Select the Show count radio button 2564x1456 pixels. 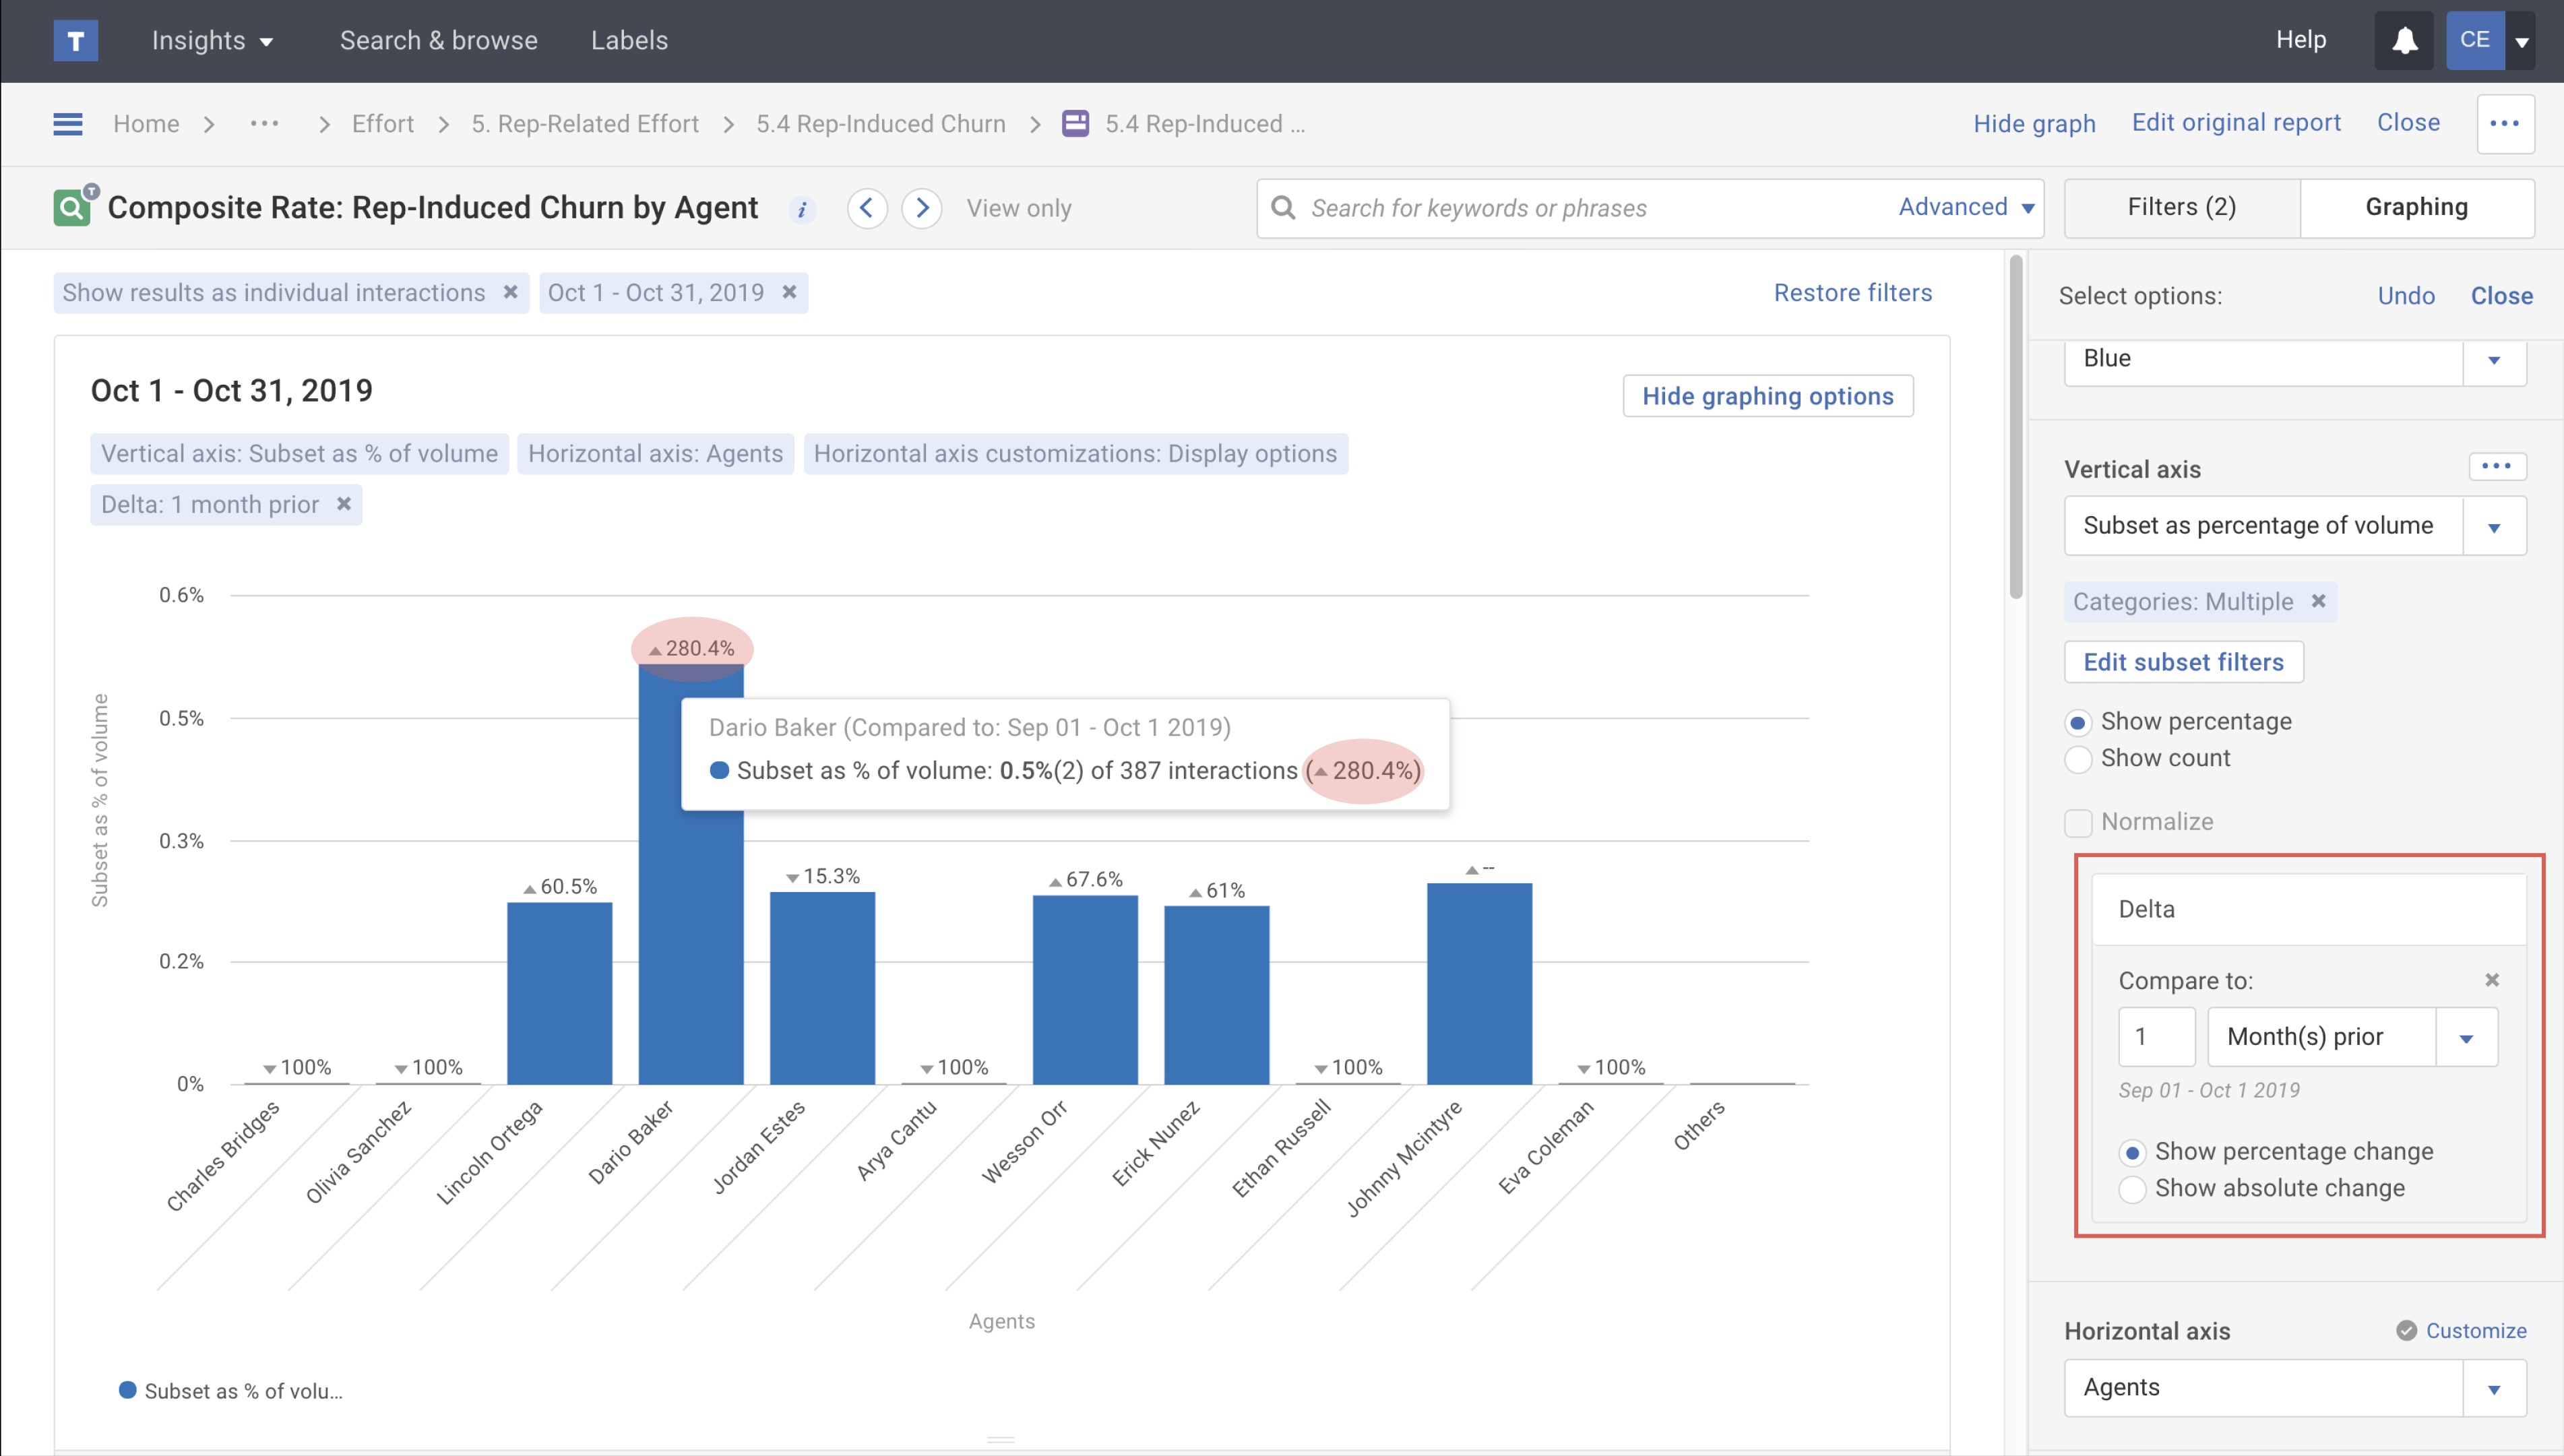2078,759
